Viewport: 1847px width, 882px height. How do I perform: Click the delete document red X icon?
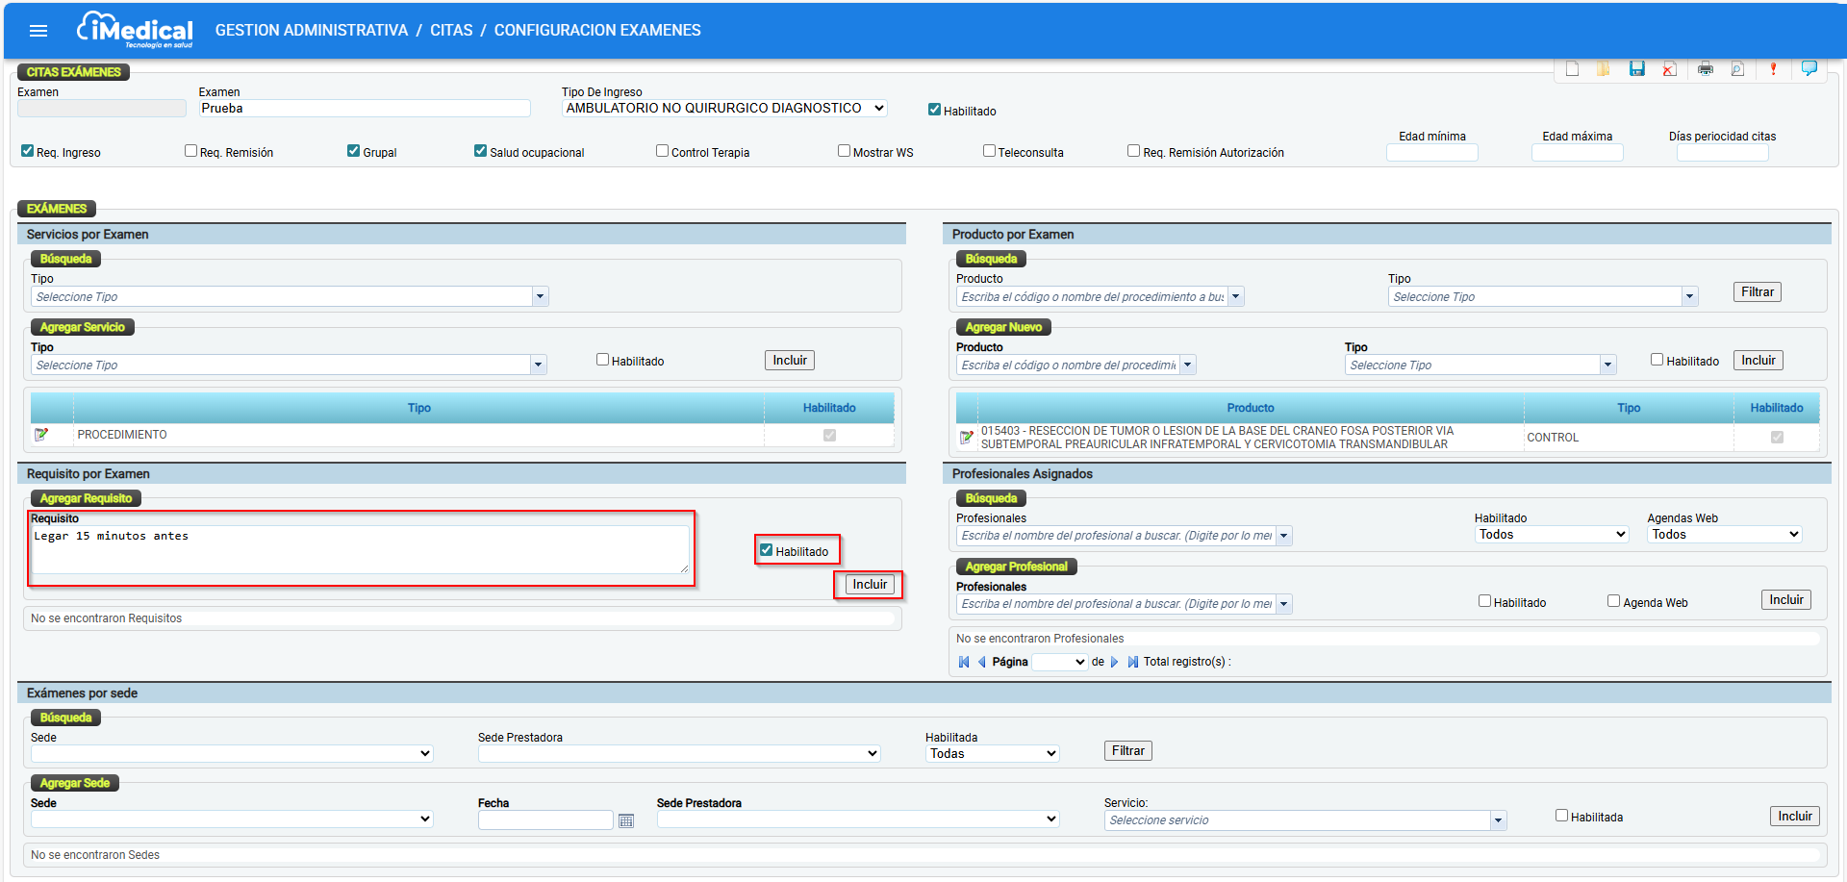click(x=1669, y=68)
